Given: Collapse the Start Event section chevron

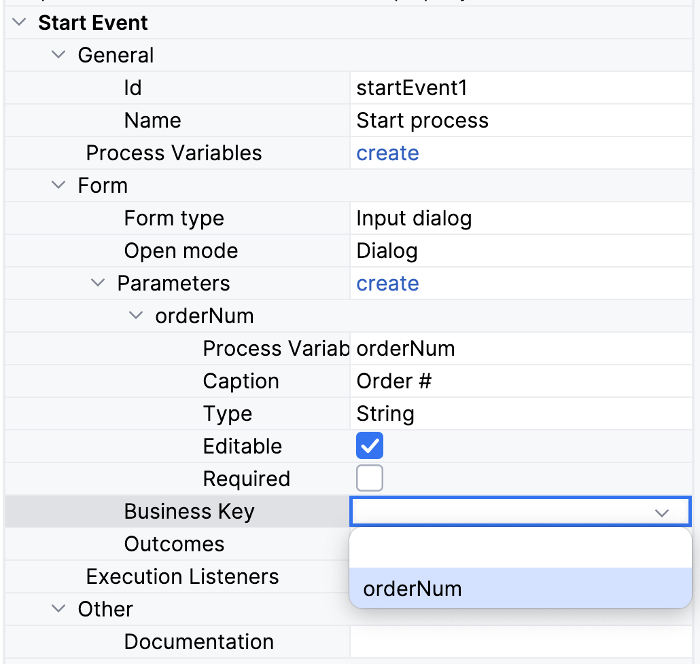Looking at the screenshot, I should [x=19, y=23].
